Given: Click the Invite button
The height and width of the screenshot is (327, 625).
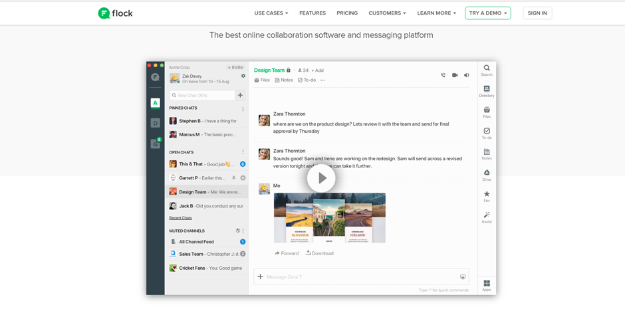Looking at the screenshot, I should point(235,67).
